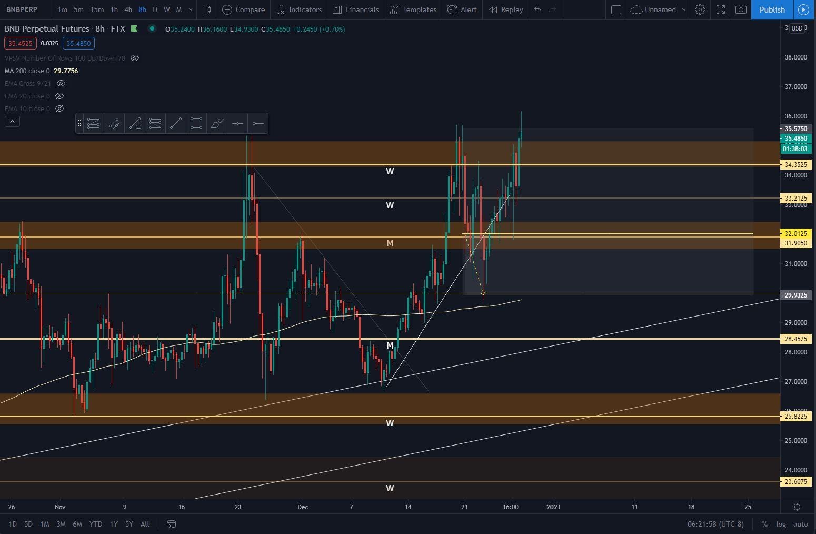Open chart settings gear
The height and width of the screenshot is (534, 816).
click(700, 9)
